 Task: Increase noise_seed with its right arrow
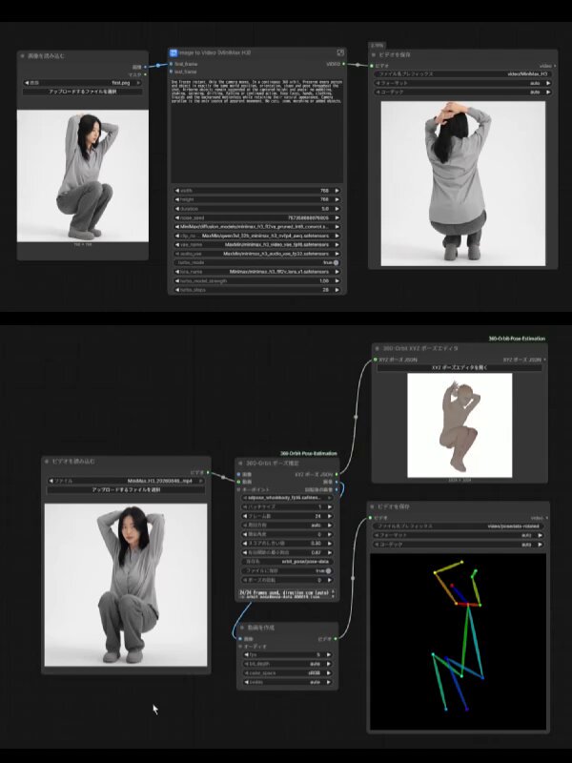coord(337,218)
